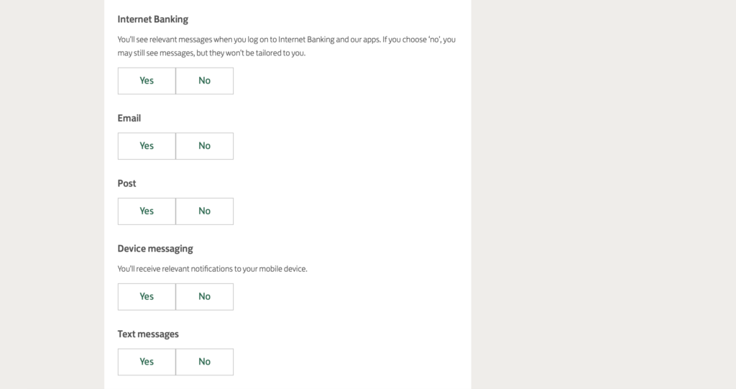Click the Device messaging heading
Image resolution: width=736 pixels, height=389 pixels.
tap(155, 249)
